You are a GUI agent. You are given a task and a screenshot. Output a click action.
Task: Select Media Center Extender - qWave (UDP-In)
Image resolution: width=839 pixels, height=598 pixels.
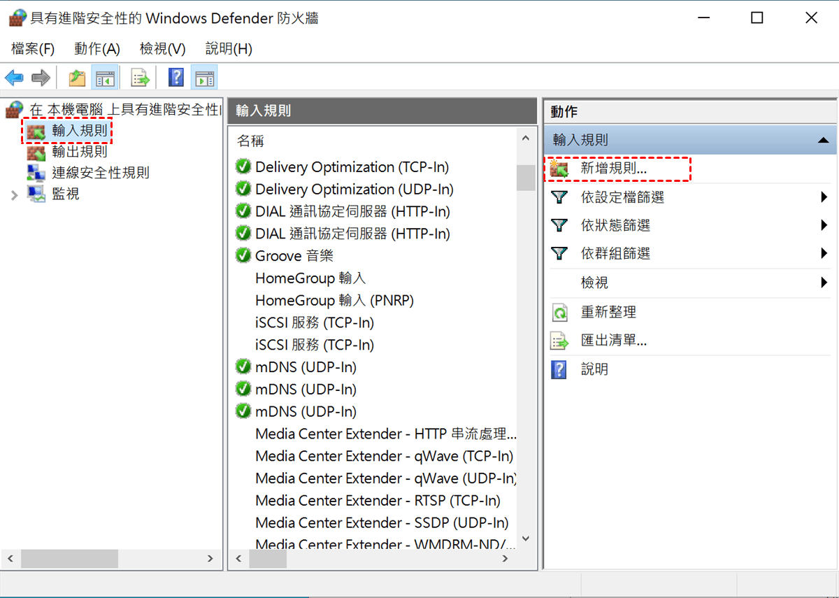[386, 478]
